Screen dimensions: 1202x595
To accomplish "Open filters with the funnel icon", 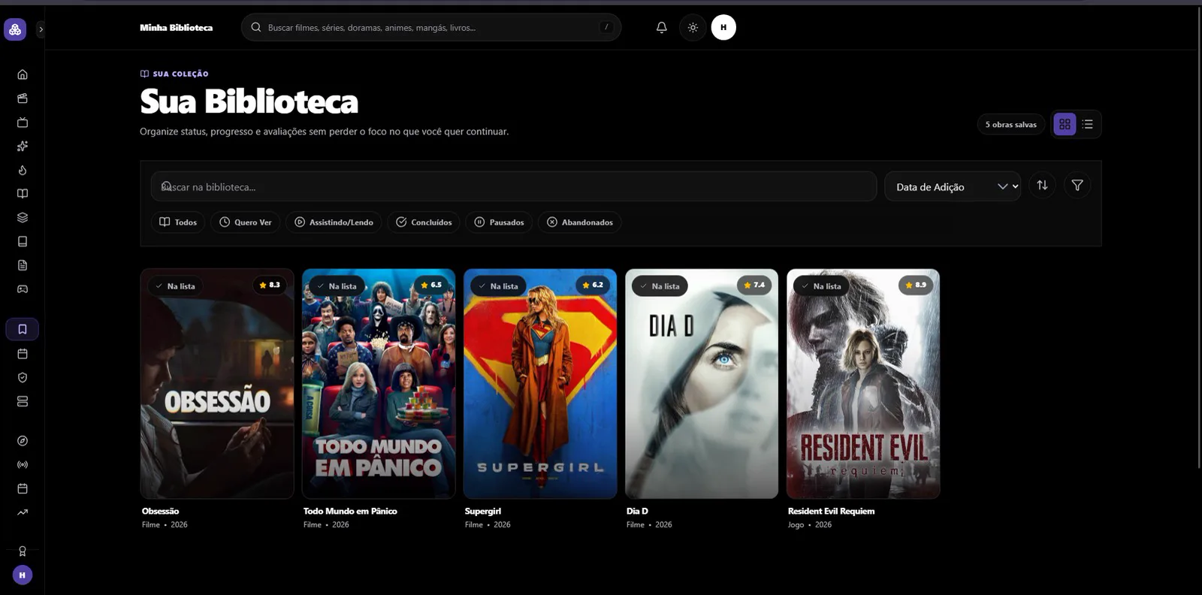I will pyautogui.click(x=1077, y=186).
